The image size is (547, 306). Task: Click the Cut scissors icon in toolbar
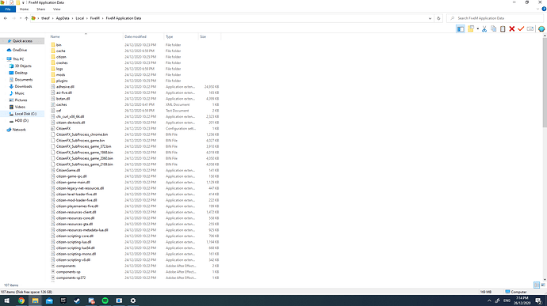point(484,29)
